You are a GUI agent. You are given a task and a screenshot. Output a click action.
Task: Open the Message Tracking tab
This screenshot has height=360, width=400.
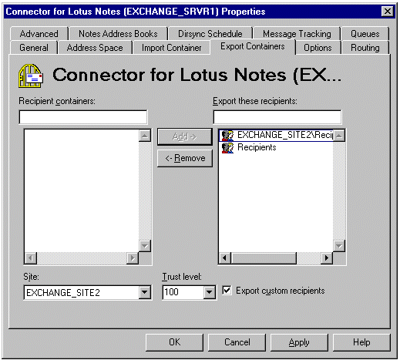tap(297, 34)
